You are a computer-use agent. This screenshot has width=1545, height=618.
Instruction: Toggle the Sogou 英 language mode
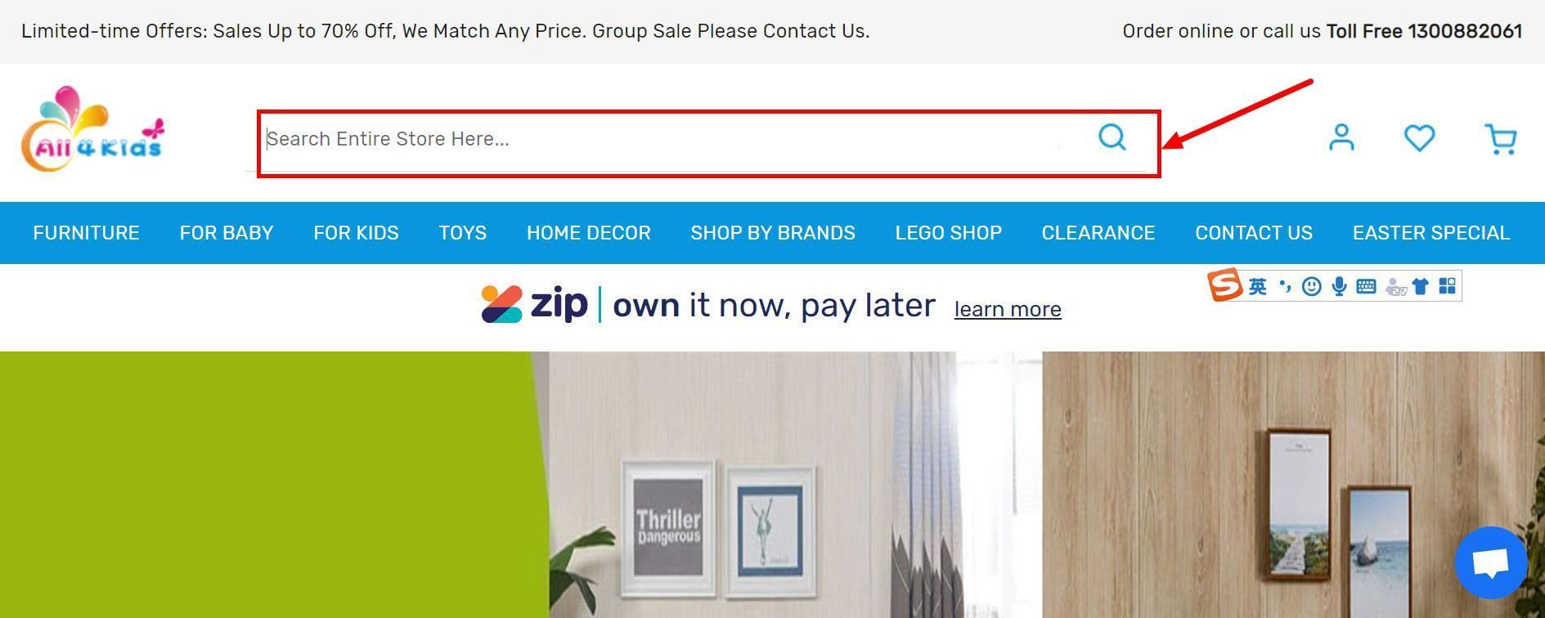pyautogui.click(x=1258, y=286)
